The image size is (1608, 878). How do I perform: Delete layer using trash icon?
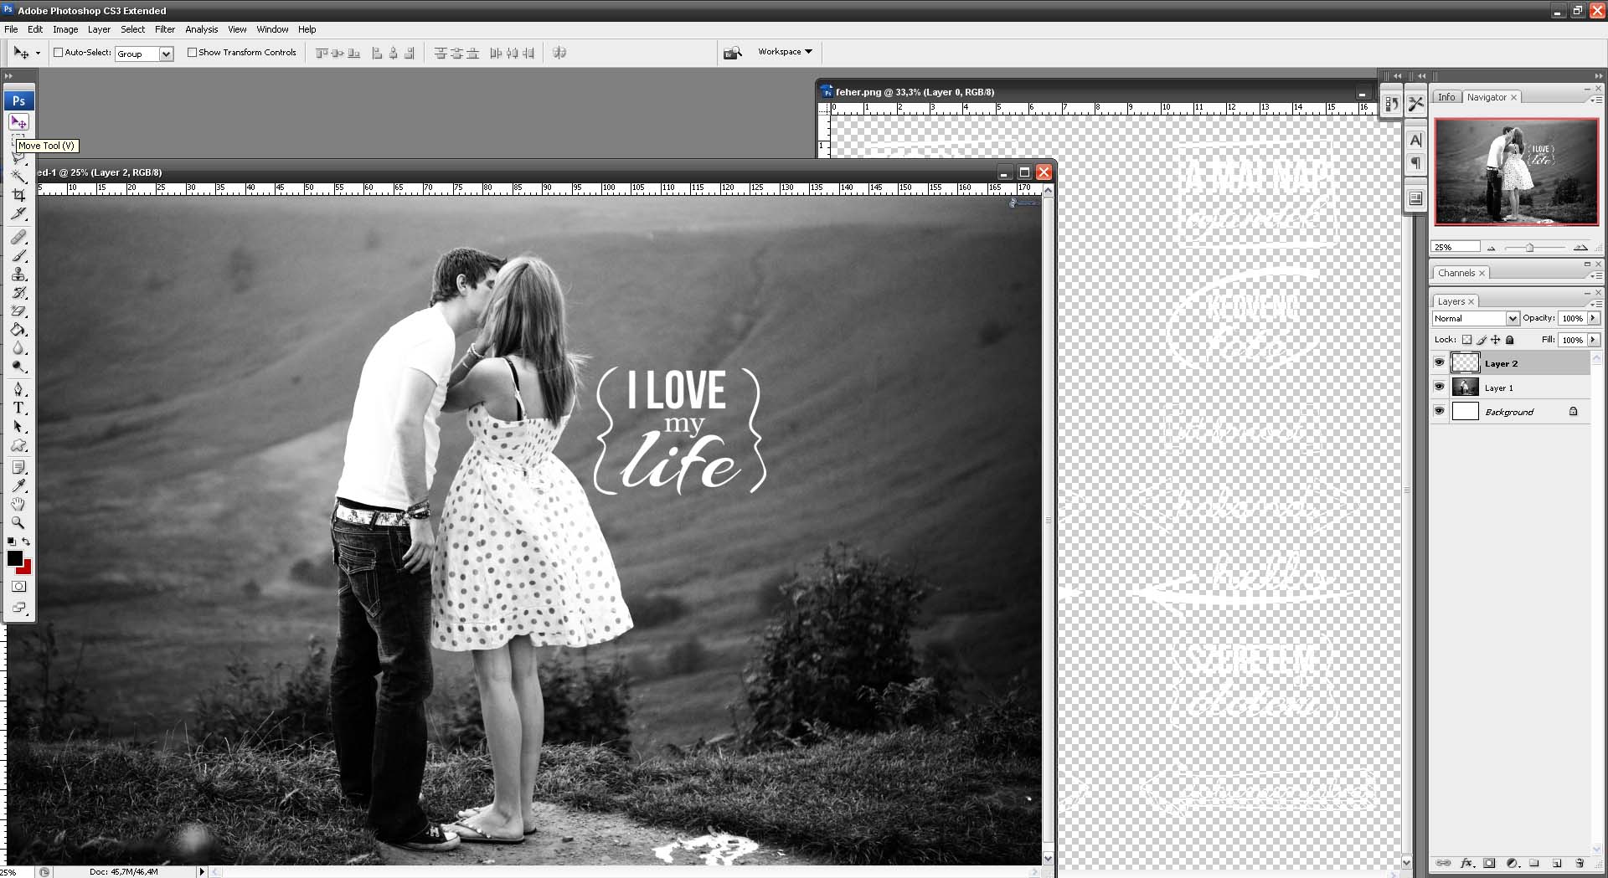coord(1579,863)
